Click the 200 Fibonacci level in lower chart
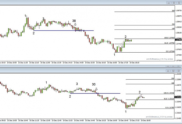This screenshot has width=182, height=124. tap(173, 78)
